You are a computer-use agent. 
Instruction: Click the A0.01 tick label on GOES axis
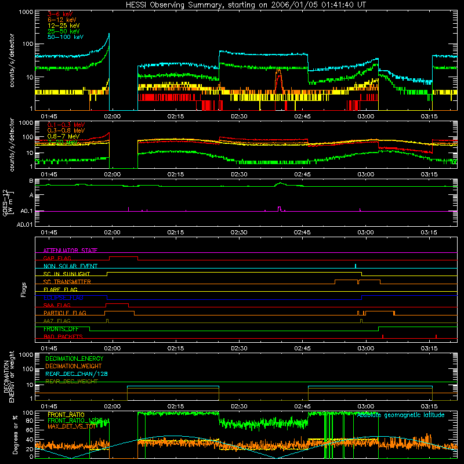point(24,224)
